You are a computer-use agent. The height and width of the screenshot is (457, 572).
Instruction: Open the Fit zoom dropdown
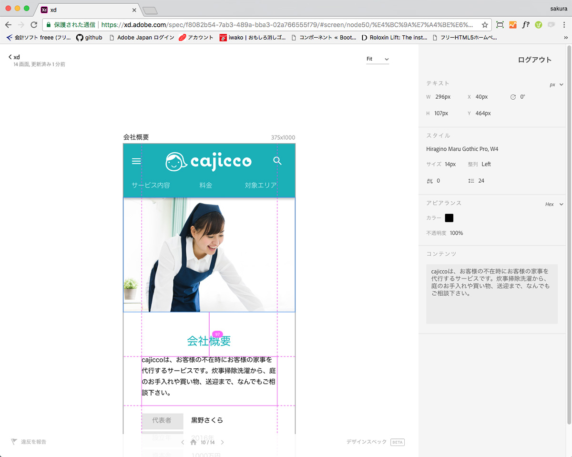pos(378,59)
